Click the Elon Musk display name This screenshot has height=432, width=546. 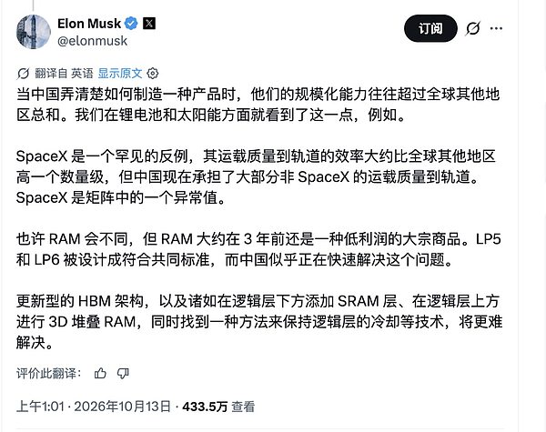coord(89,24)
